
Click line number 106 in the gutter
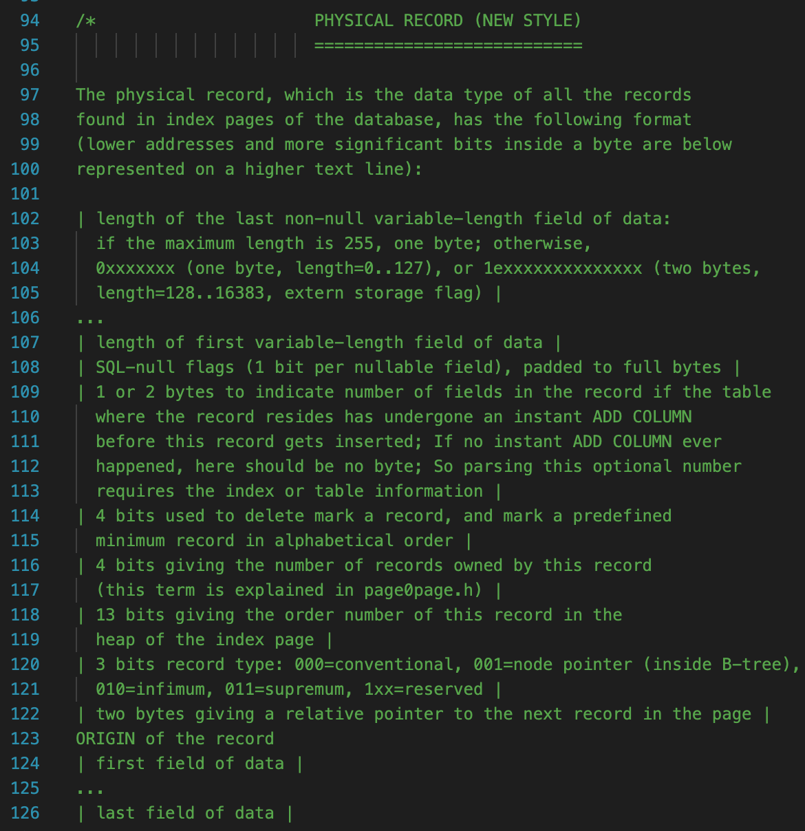coord(25,318)
